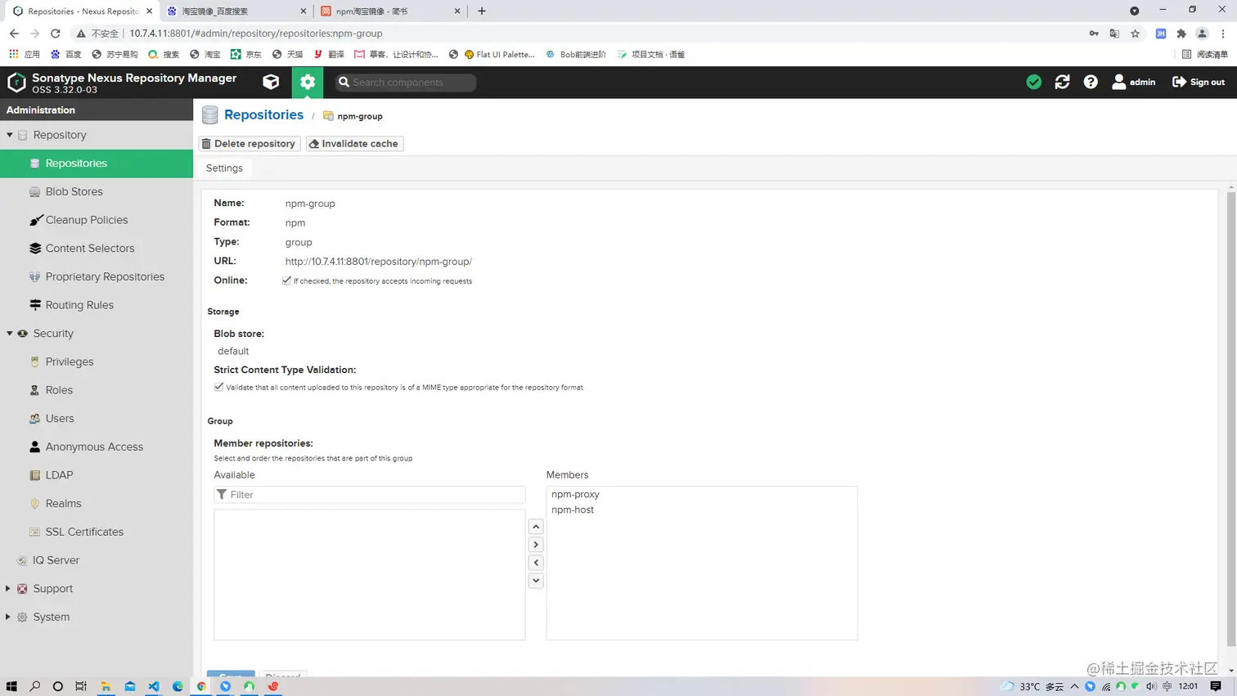Viewport: 1237px width, 696px height.
Task: Collapse the Repository tree section
Action: (10, 135)
